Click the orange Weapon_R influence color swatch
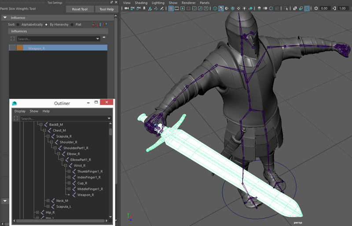The height and width of the screenshot is (226, 352). coord(20,48)
